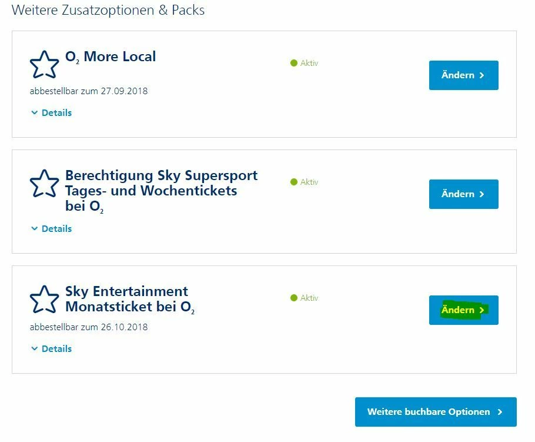
Task: Click the green status dot for Sky Supersport tickets
Action: click(294, 182)
